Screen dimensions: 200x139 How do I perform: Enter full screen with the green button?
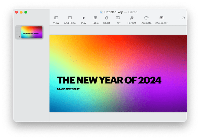tap(26, 12)
